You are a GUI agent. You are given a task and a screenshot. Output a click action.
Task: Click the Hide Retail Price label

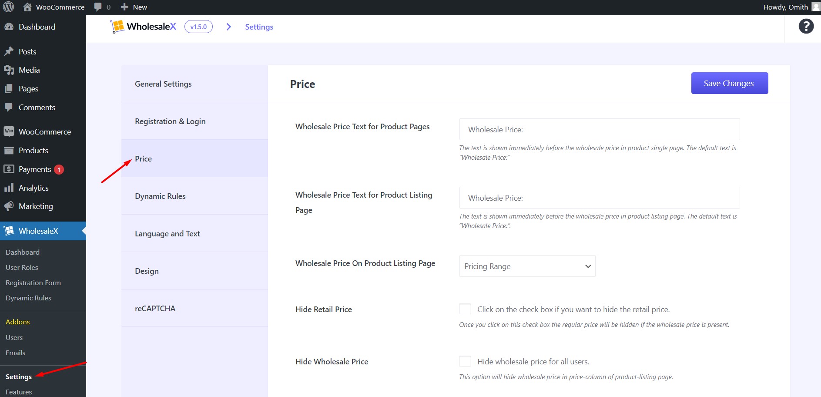[x=324, y=309]
